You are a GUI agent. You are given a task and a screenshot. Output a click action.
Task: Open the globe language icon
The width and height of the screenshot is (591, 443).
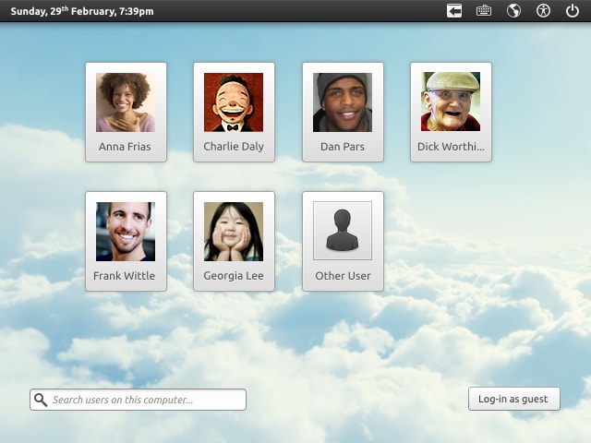click(513, 11)
